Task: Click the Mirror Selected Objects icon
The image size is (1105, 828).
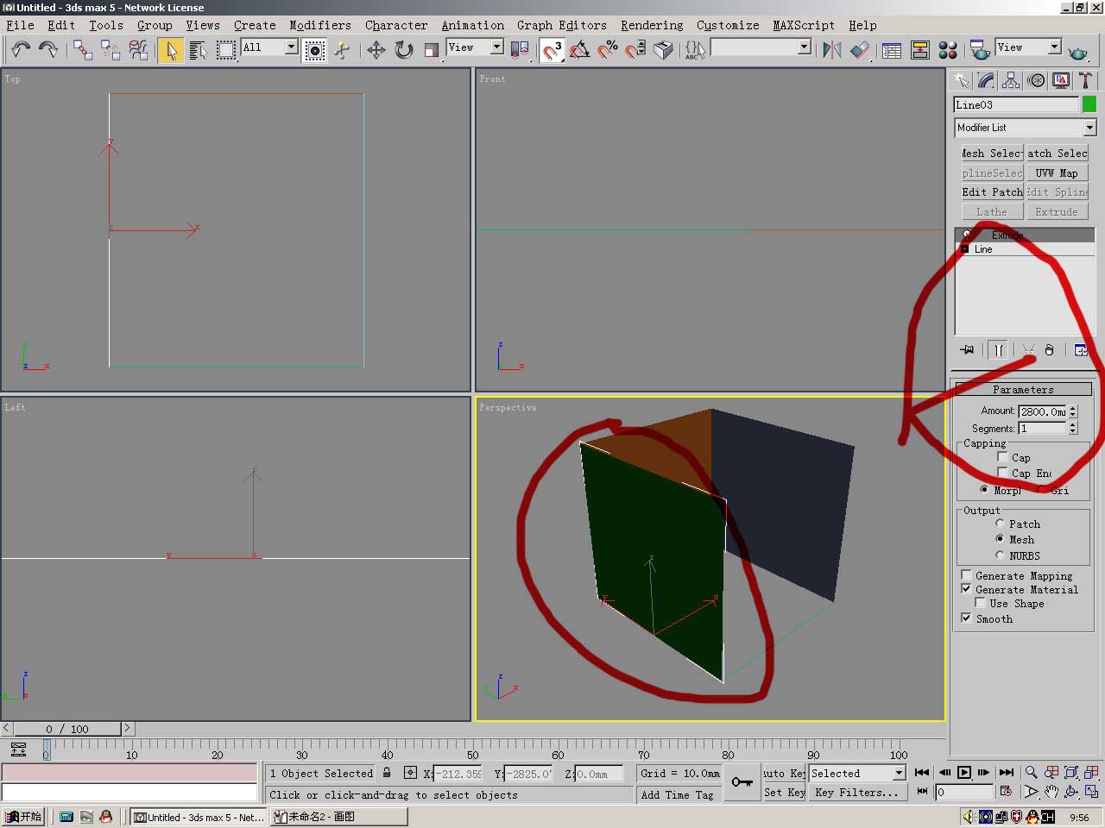Action: click(x=832, y=50)
